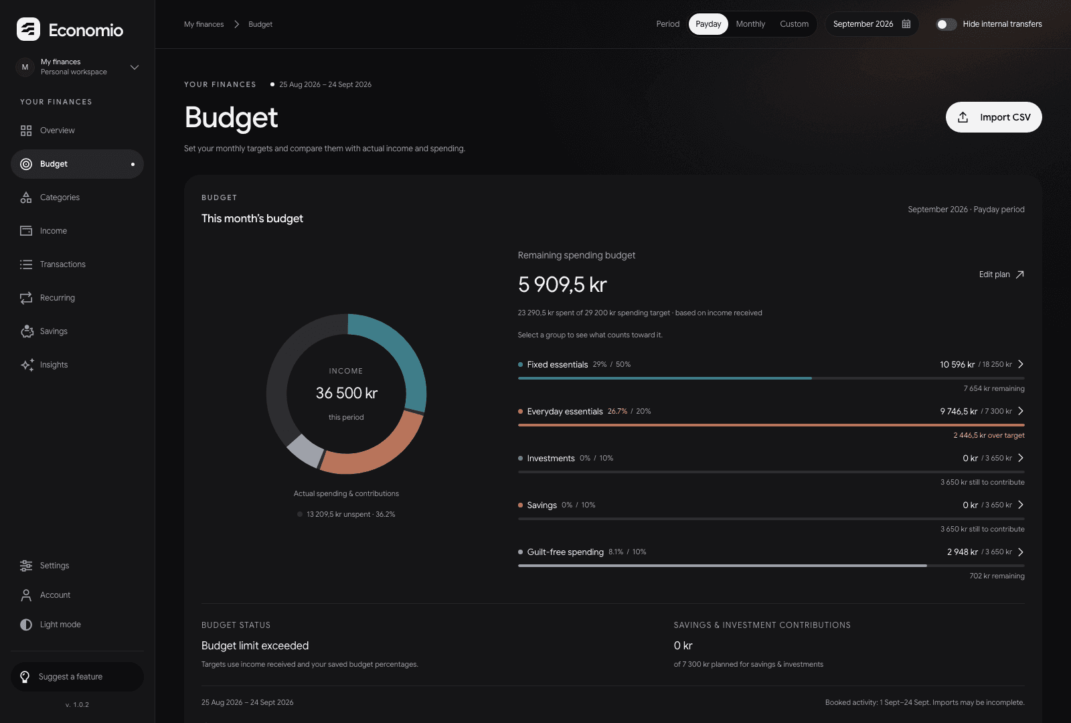Viewport: 1071px width, 723px height.
Task: Toggle Hide internal transfers switch
Action: tap(946, 24)
